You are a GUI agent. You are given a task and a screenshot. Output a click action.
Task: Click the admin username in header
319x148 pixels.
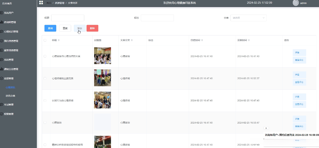303,3
